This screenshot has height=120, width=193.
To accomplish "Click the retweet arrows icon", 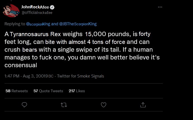I will [x=64, y=105].
